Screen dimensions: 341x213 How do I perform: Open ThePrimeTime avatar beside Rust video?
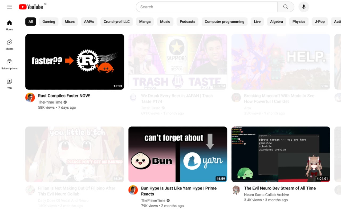30,97
